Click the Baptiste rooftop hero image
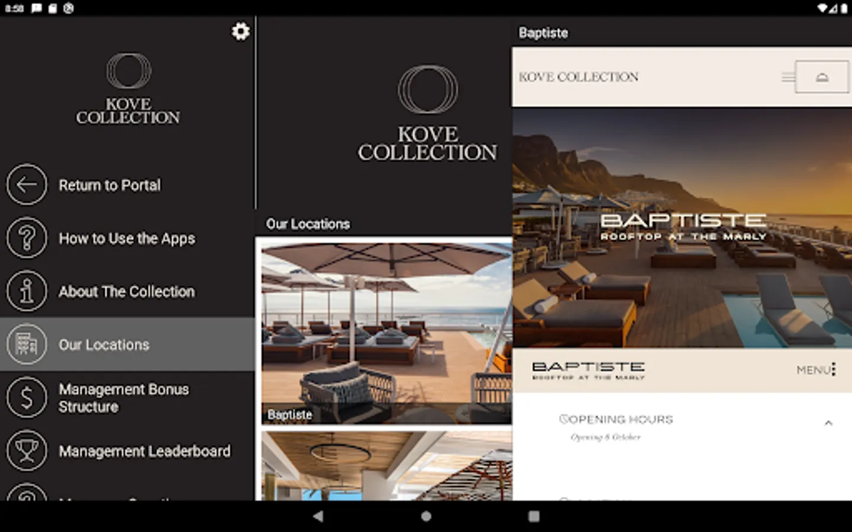Screen dimensions: 852x532 pos(682,228)
